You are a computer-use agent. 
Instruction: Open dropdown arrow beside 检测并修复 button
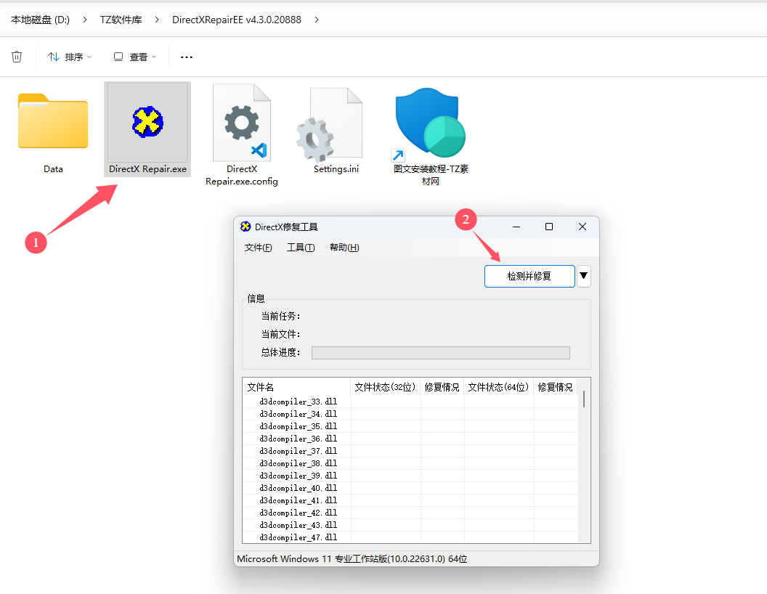[x=583, y=276]
